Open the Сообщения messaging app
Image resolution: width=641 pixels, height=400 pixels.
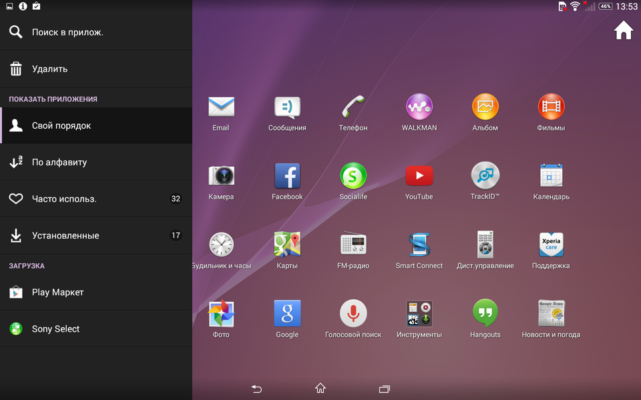287,107
